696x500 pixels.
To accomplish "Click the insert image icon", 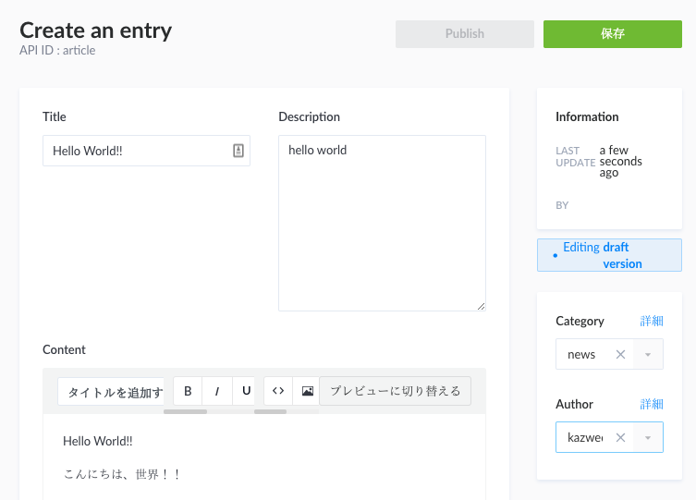I will pos(307,391).
